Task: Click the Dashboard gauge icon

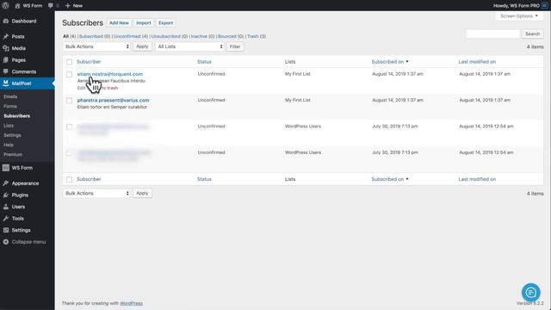Action: 6,21
